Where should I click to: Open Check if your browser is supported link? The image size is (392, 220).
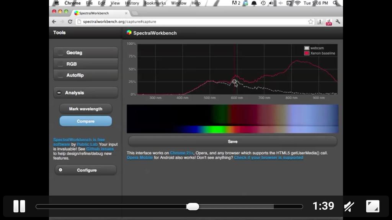(268, 158)
